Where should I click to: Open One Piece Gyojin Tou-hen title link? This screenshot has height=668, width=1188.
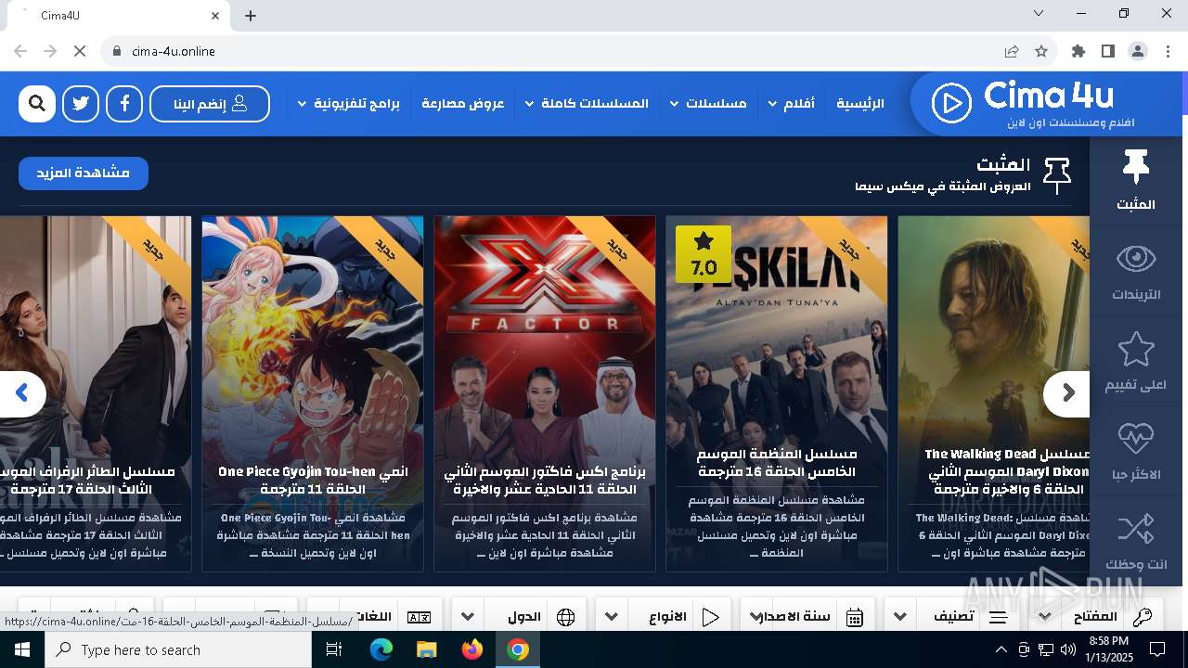coord(313,481)
